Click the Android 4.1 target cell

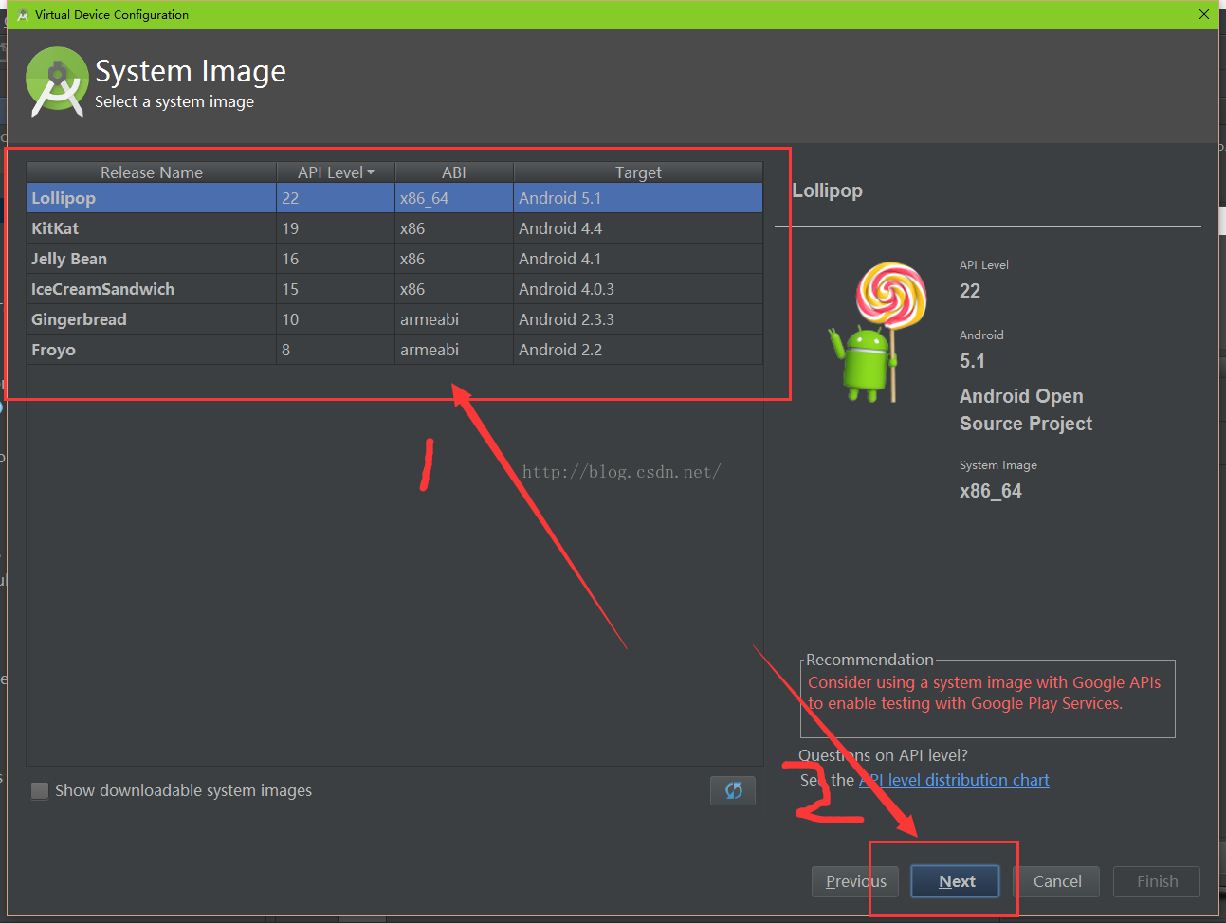[638, 259]
